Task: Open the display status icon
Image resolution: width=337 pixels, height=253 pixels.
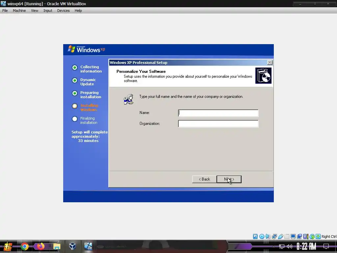Action: (293, 237)
